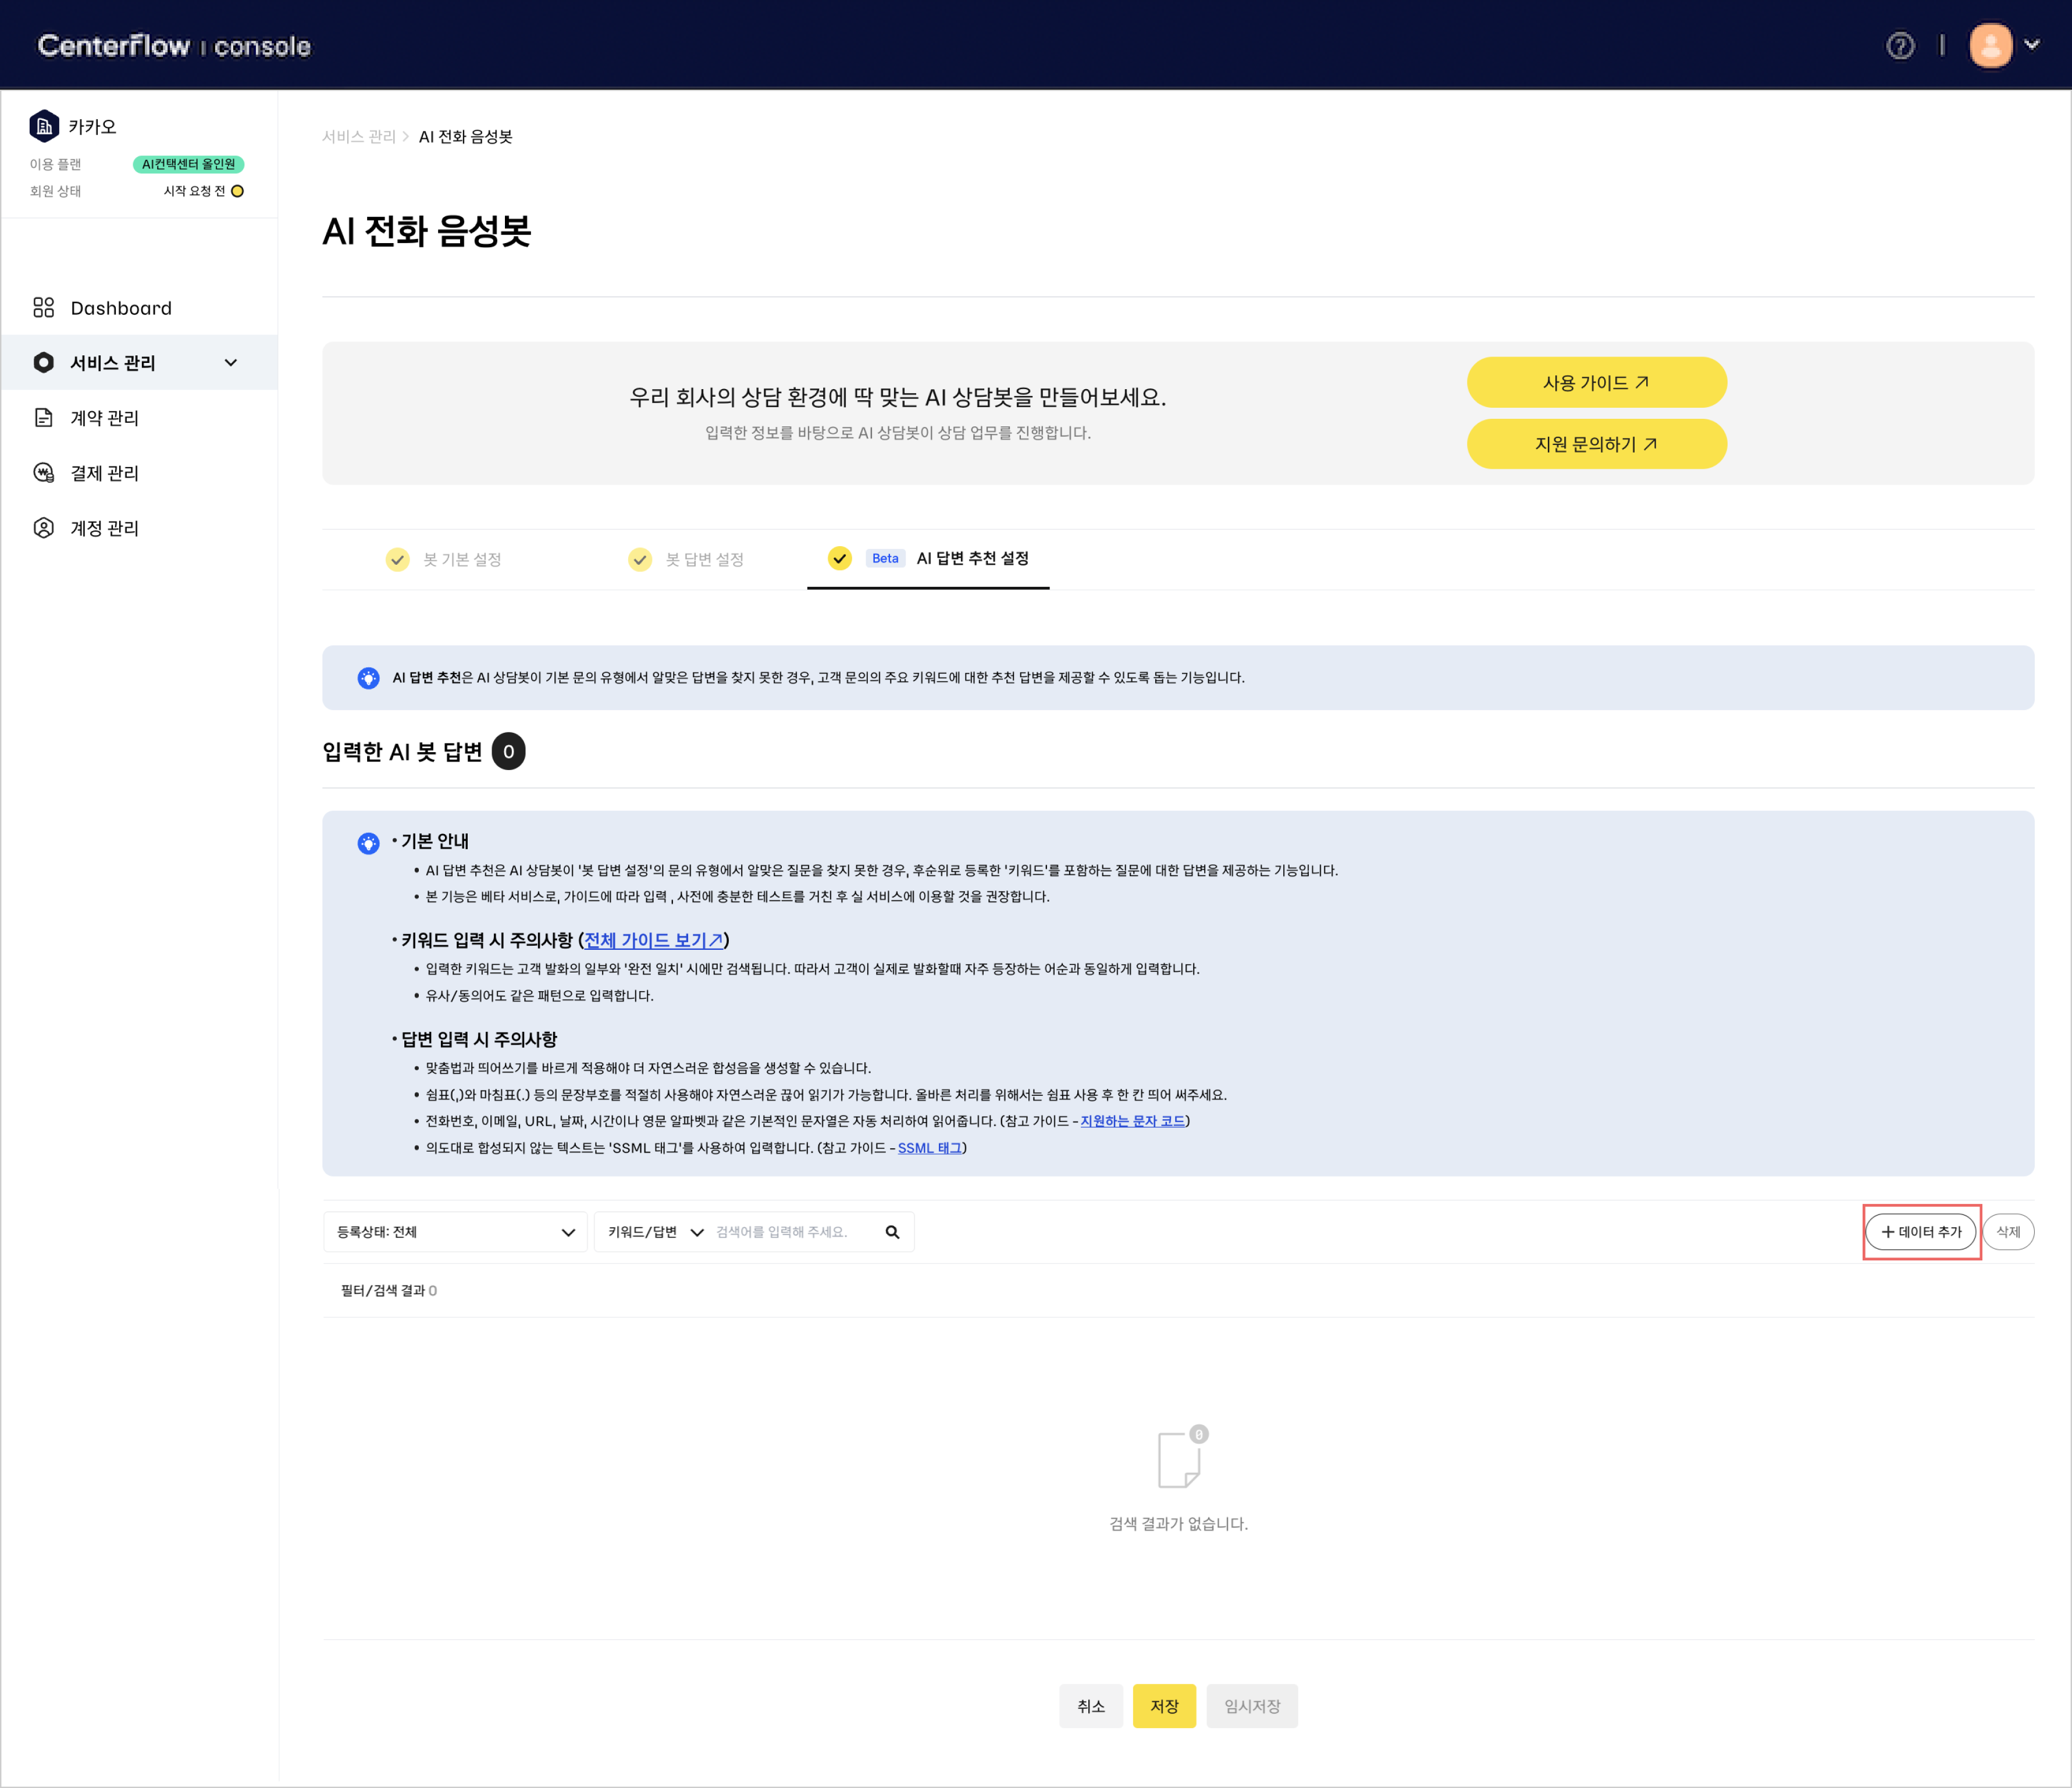
Task: Click the yellow 저장 button
Action: pos(1164,1705)
